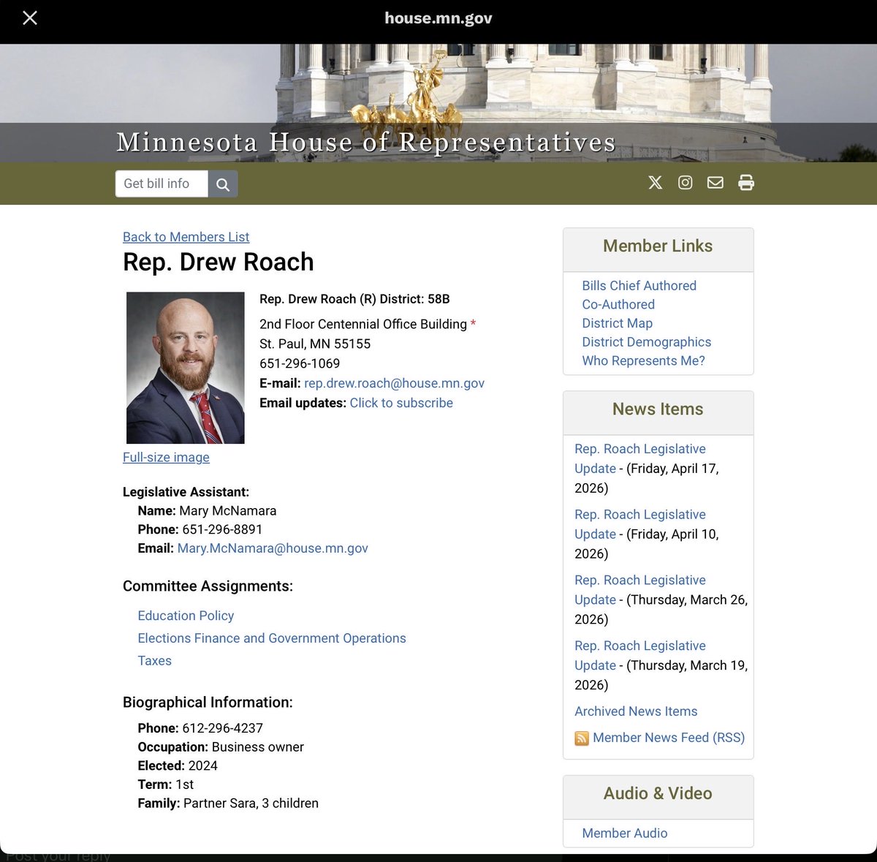The image size is (877, 862).
Task: Click the Rep. Drew Roach page heading
Action: pos(219,262)
